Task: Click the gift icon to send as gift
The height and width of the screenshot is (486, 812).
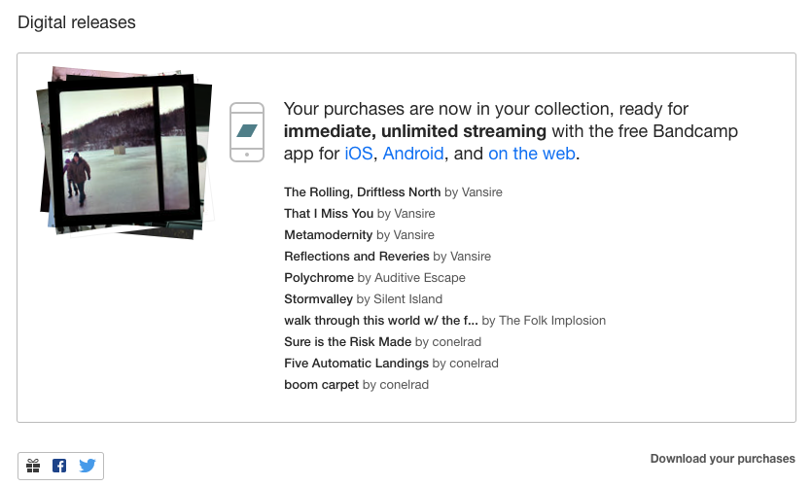Action: pos(33,466)
